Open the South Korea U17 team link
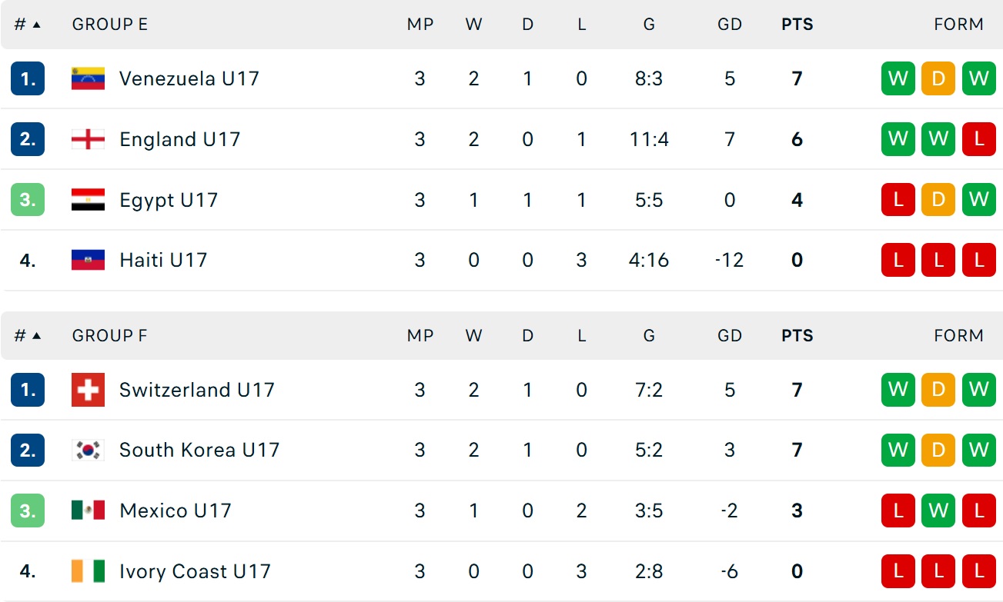 coord(199,450)
